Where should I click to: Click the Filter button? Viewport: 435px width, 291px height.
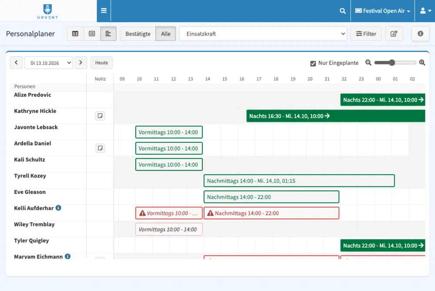(x=366, y=34)
